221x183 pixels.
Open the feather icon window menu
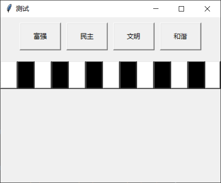click(9, 8)
